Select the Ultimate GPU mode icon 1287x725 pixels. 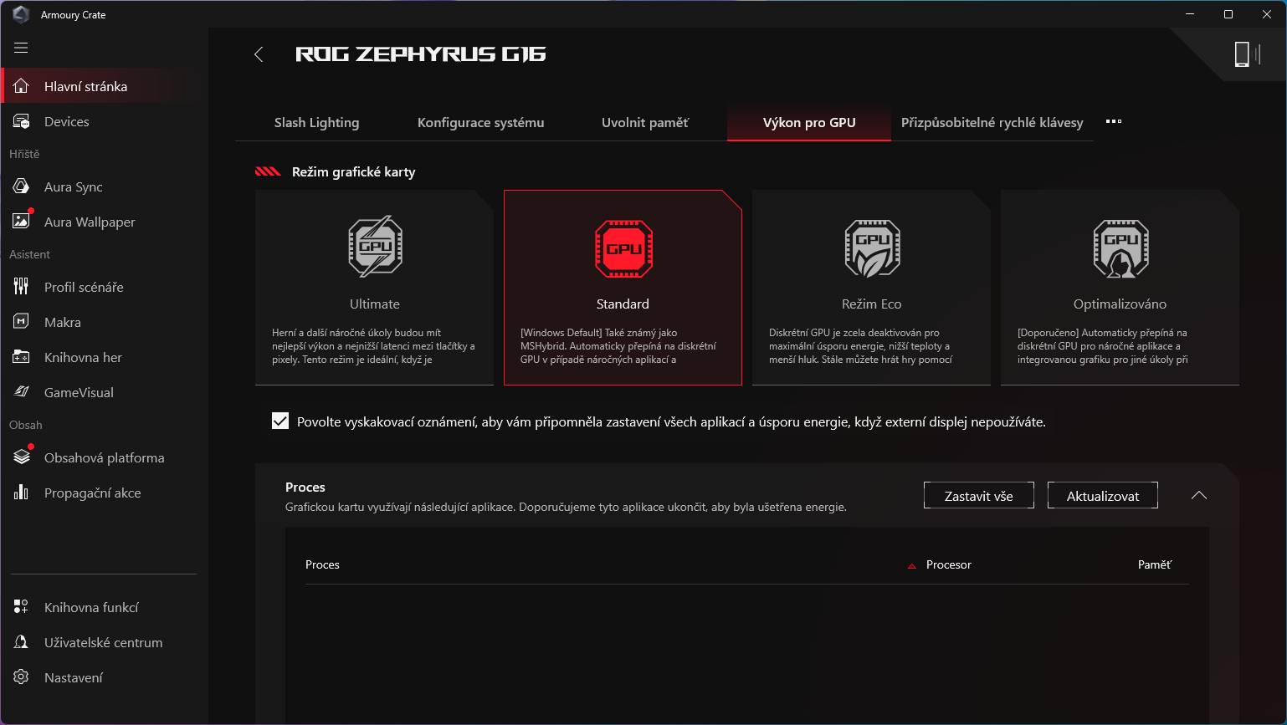[x=375, y=248]
